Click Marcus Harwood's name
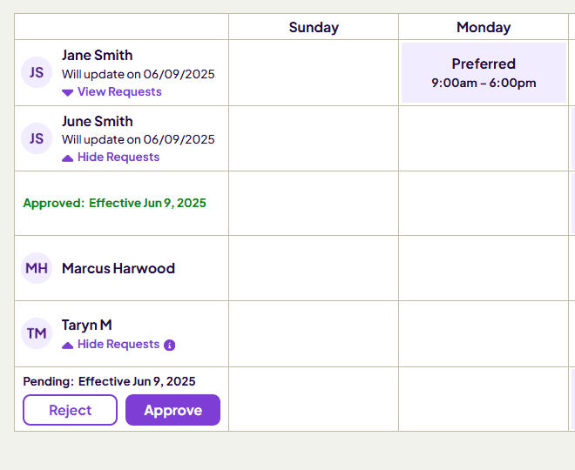 point(118,268)
